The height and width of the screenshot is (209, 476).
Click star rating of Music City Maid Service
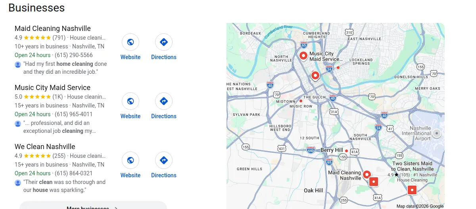[x=37, y=97]
